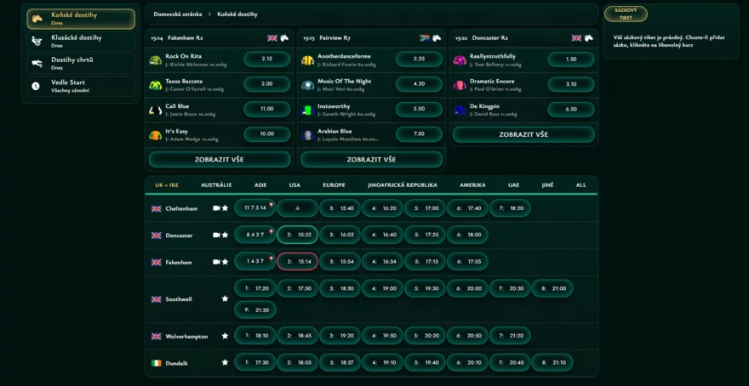Select odds 2.15 for Rock On Rita
Screen dimensions: 749x386
[x=266, y=60]
